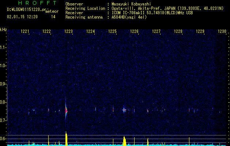The image size is (230, 146).
Task: Click the Observer field label
Action: click(x=74, y=4)
